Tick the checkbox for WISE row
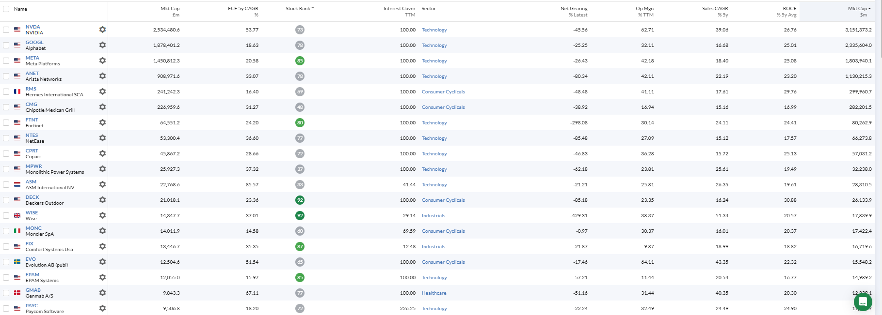The image size is (882, 315). click(6, 215)
